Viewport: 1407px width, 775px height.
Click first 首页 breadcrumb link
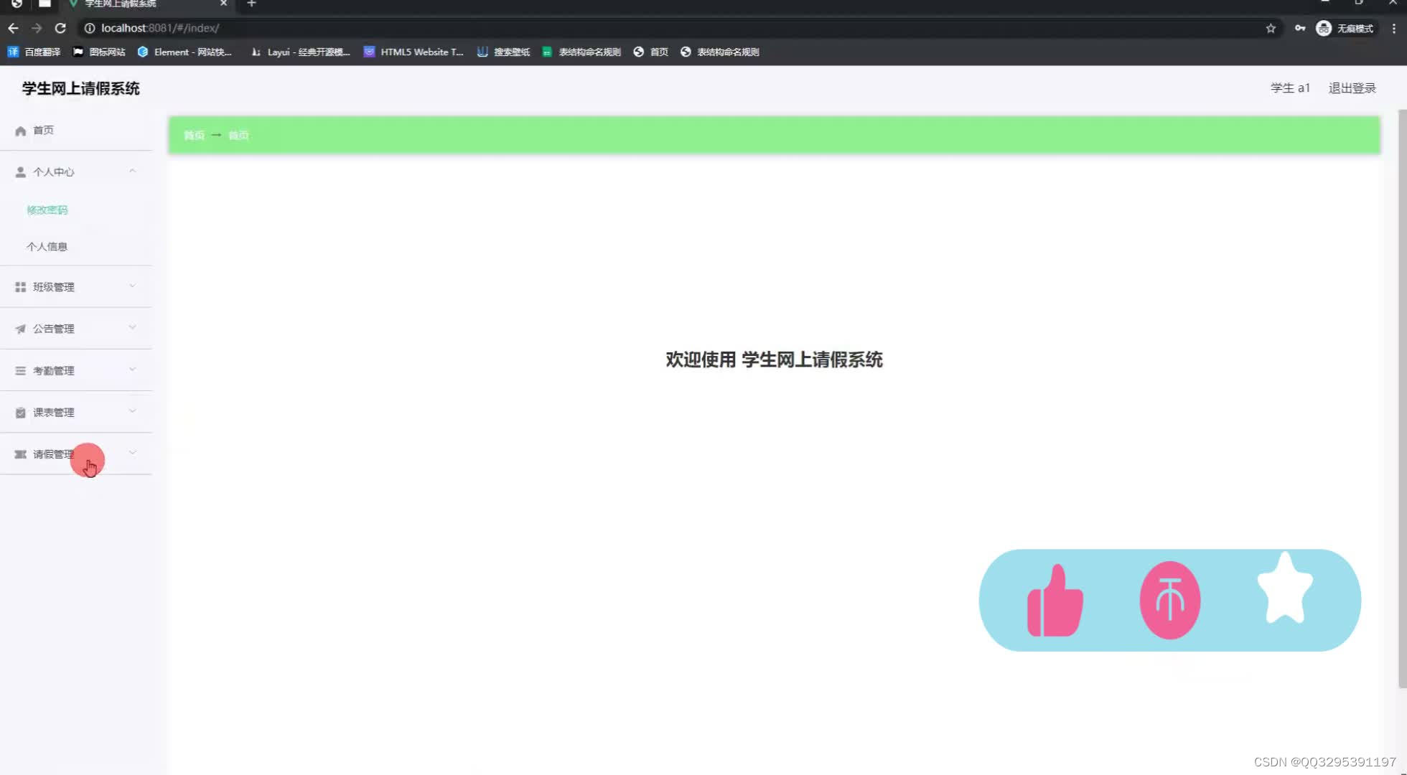point(194,135)
